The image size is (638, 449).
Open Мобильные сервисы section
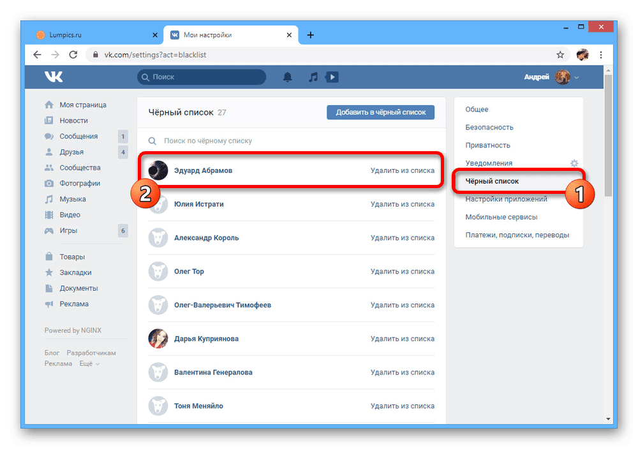point(501,217)
